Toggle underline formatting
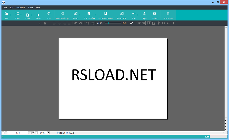 coord(45,23)
